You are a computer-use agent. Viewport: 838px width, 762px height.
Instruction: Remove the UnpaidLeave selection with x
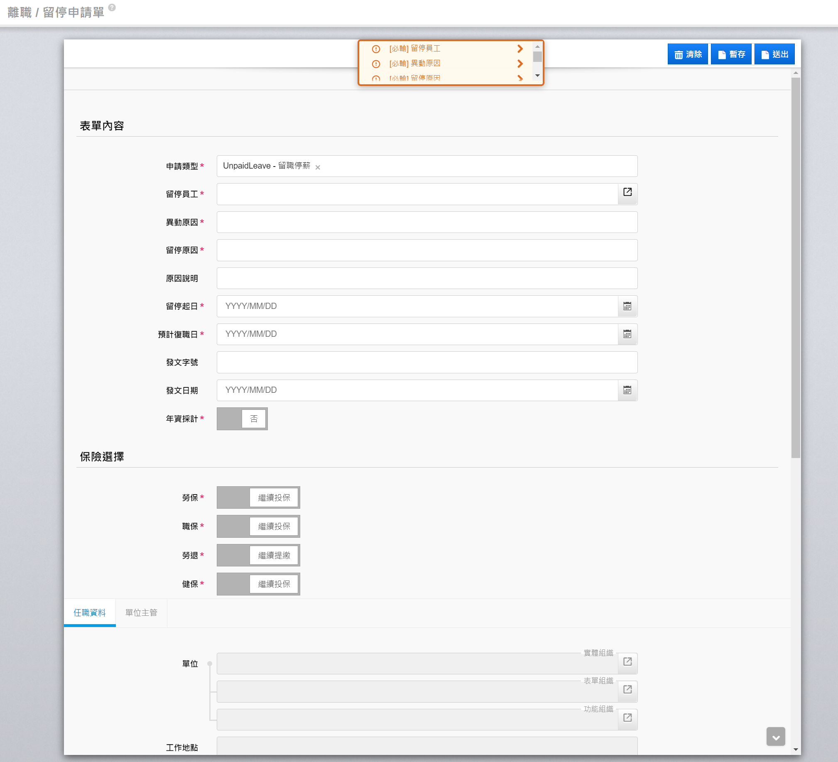point(318,167)
